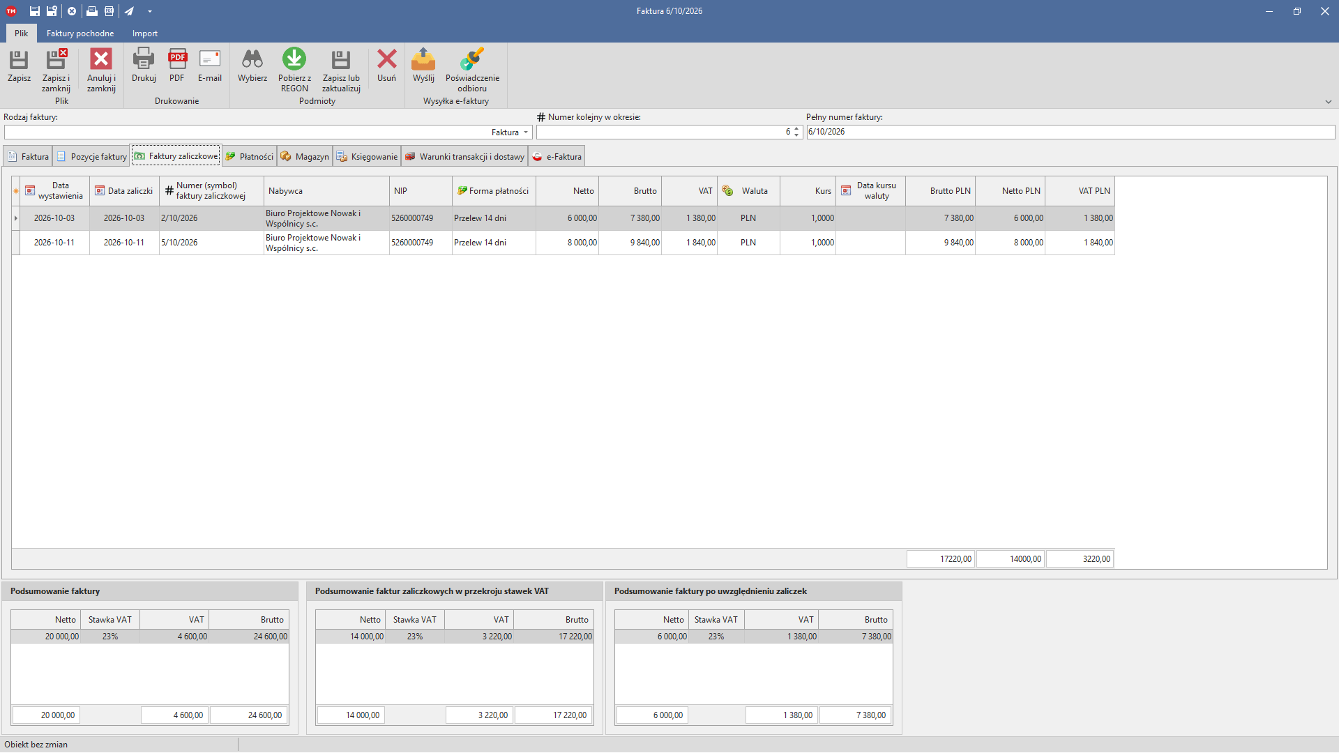Screen dimensions: 1339x753
Task: Click the Drukuj printer icon
Action: [144, 59]
